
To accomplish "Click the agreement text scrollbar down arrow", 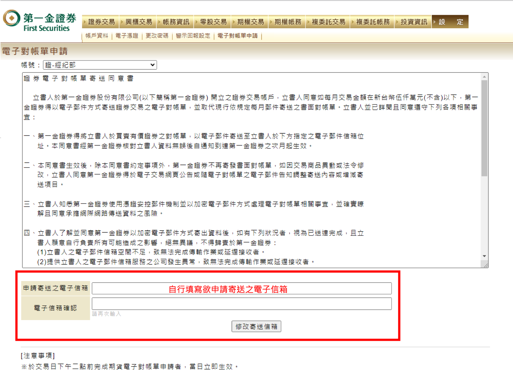I will click(484, 256).
